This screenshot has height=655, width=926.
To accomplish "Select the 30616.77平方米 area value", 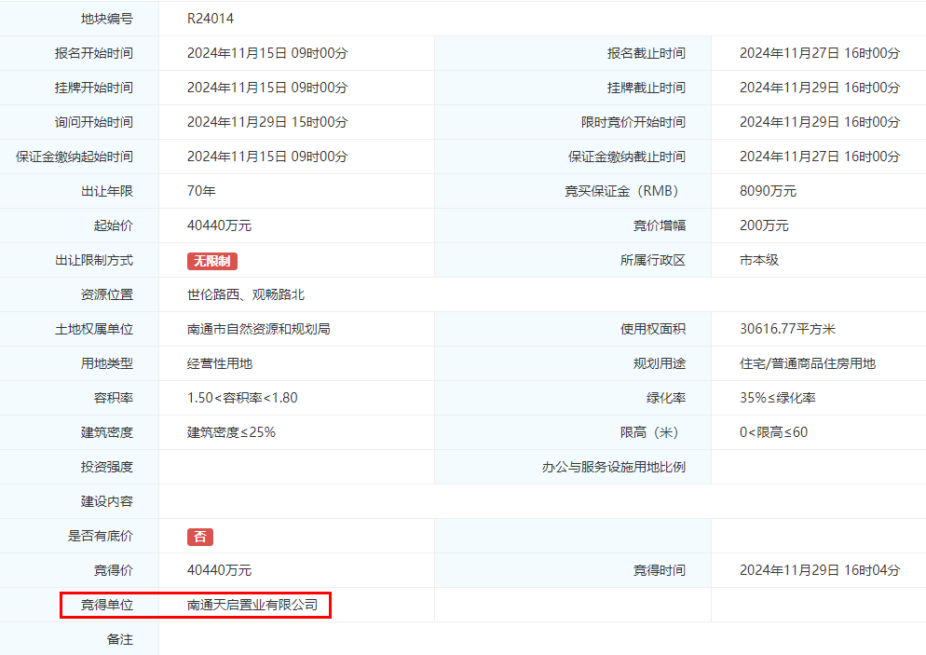I will [x=787, y=330].
